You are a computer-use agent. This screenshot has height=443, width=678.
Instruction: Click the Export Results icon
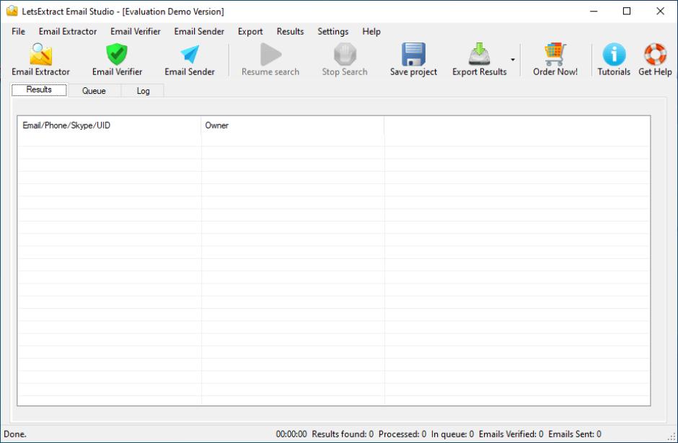[x=479, y=54]
